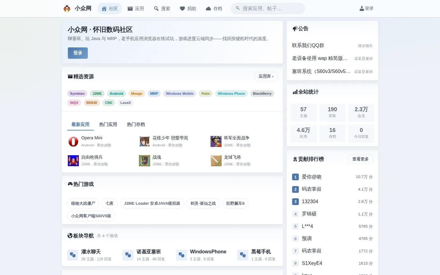Open the 自由枪骑兵 game icon
This screenshot has height=275, width=440.
(x=73, y=161)
